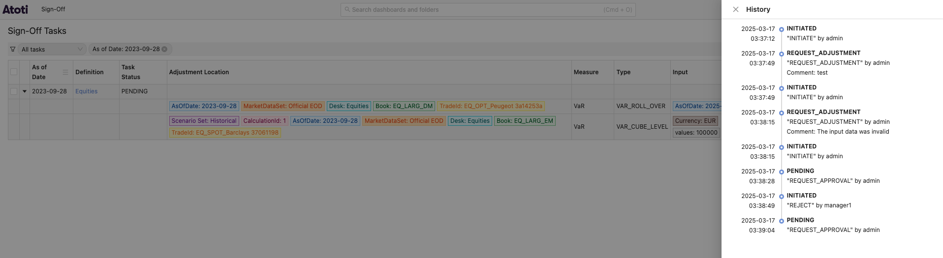The width and height of the screenshot is (943, 258).
Task: Click the Adjustment Location column header
Action: pyautogui.click(x=199, y=72)
